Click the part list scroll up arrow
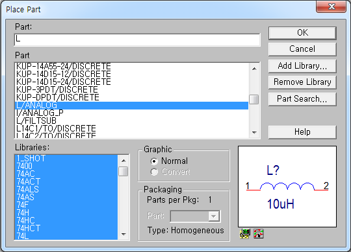This screenshot has width=351, height=252. point(254,69)
